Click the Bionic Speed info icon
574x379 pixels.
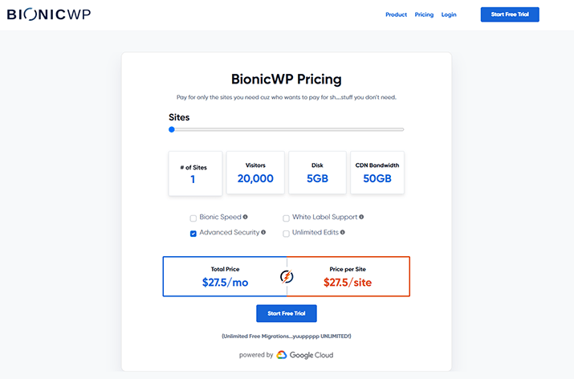tap(246, 217)
